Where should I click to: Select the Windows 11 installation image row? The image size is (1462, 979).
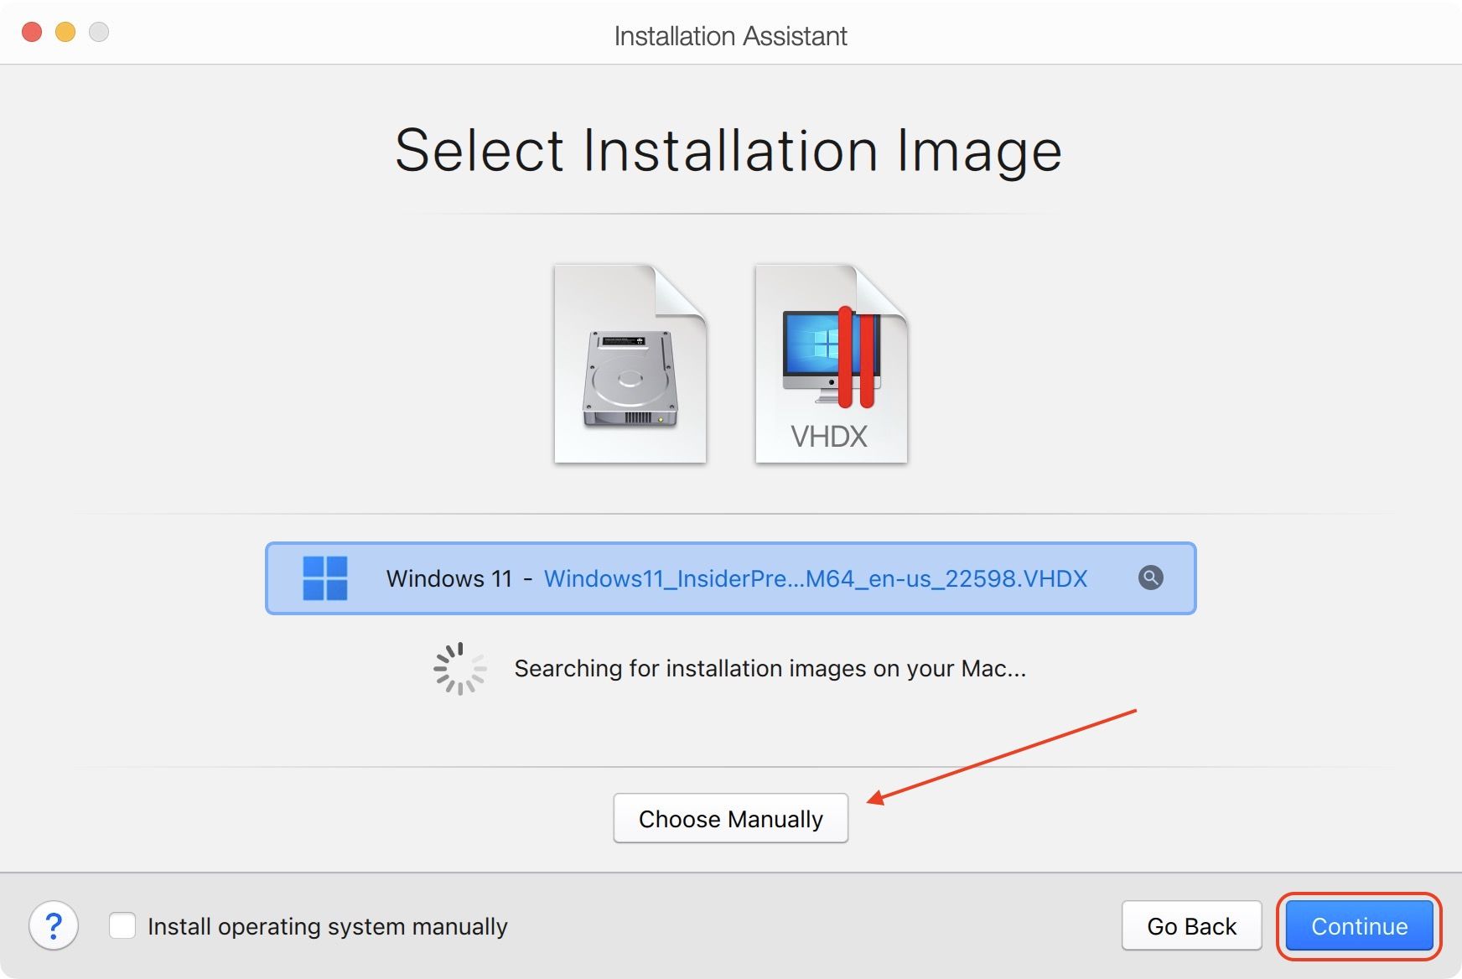(x=730, y=578)
